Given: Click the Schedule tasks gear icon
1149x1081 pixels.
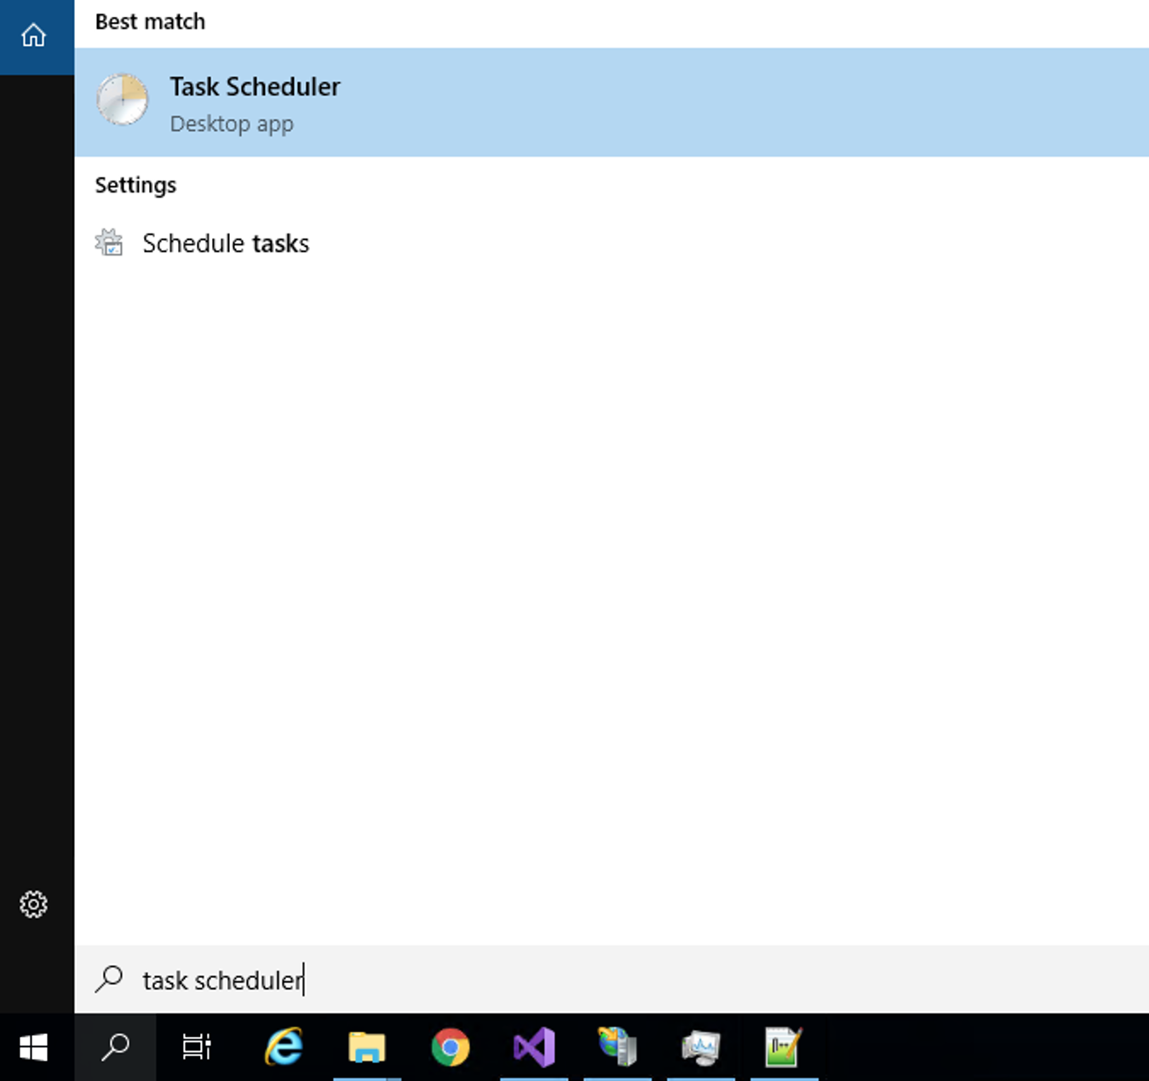Looking at the screenshot, I should point(109,244).
